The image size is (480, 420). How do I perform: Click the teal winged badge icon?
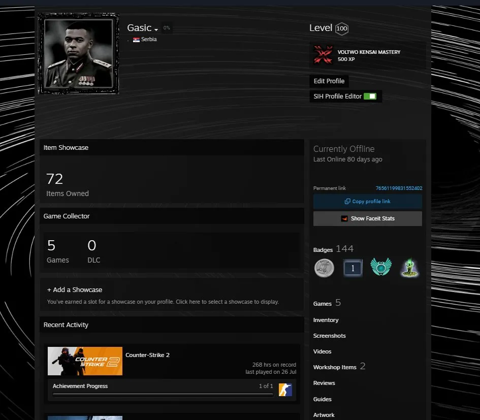(x=381, y=267)
